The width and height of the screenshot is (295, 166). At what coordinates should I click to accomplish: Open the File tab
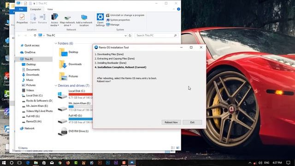[21, 9]
